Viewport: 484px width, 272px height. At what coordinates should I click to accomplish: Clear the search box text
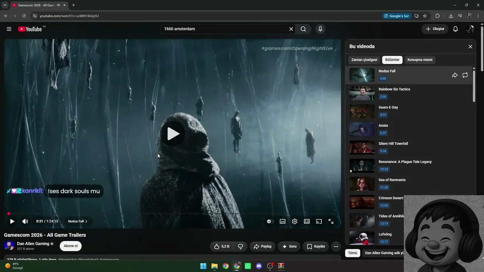[291, 29]
